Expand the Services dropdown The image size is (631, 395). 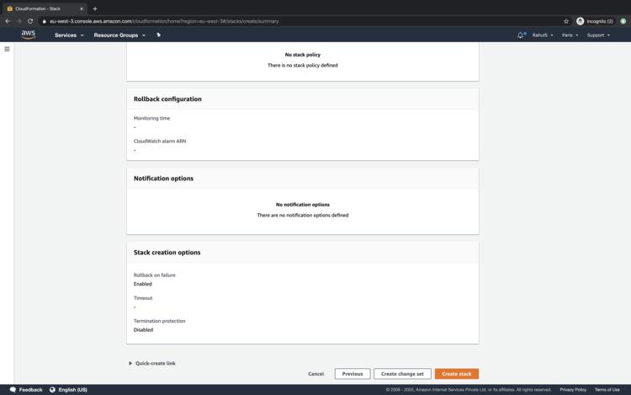(69, 35)
